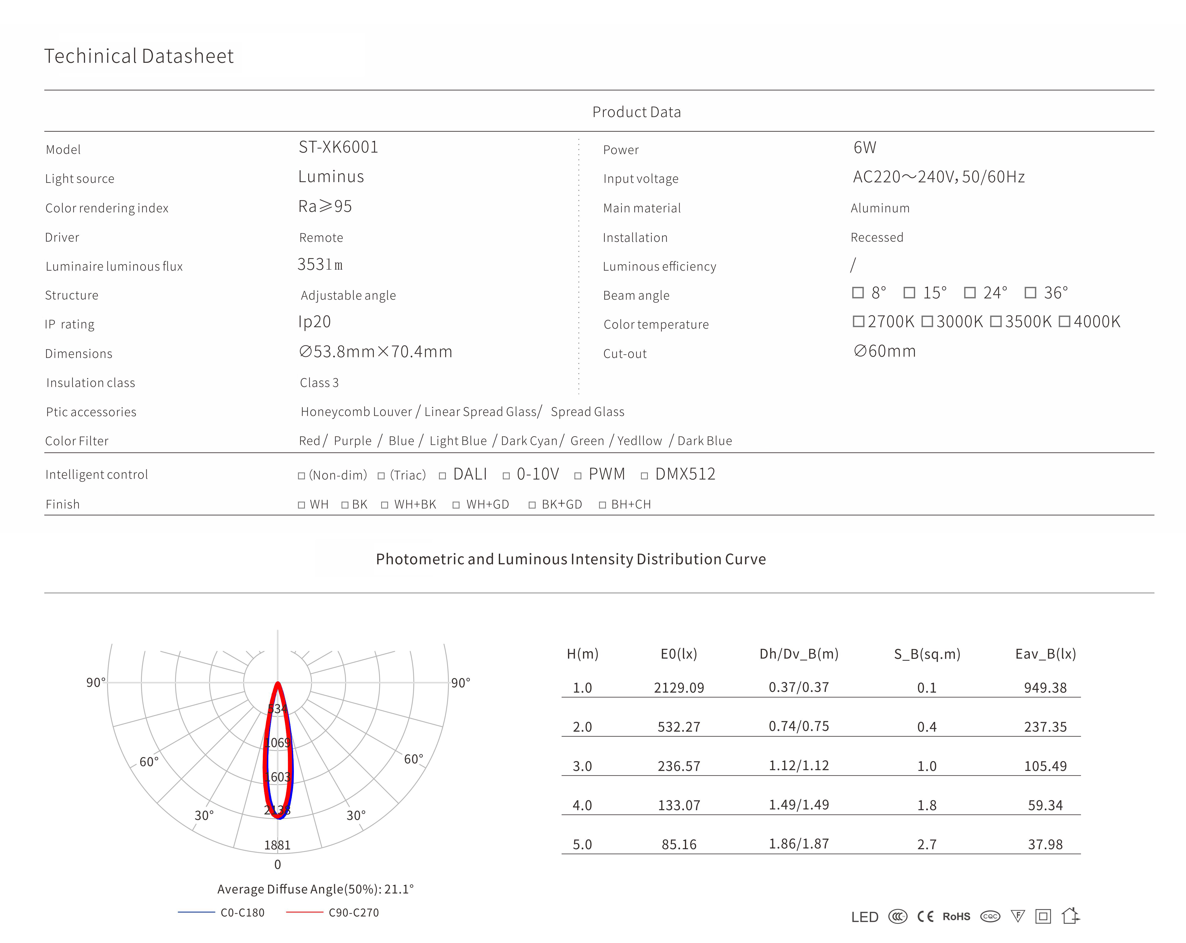This screenshot has height=943, width=1186.
Task: Check the DMX512 control checkbox
Action: 645,476
